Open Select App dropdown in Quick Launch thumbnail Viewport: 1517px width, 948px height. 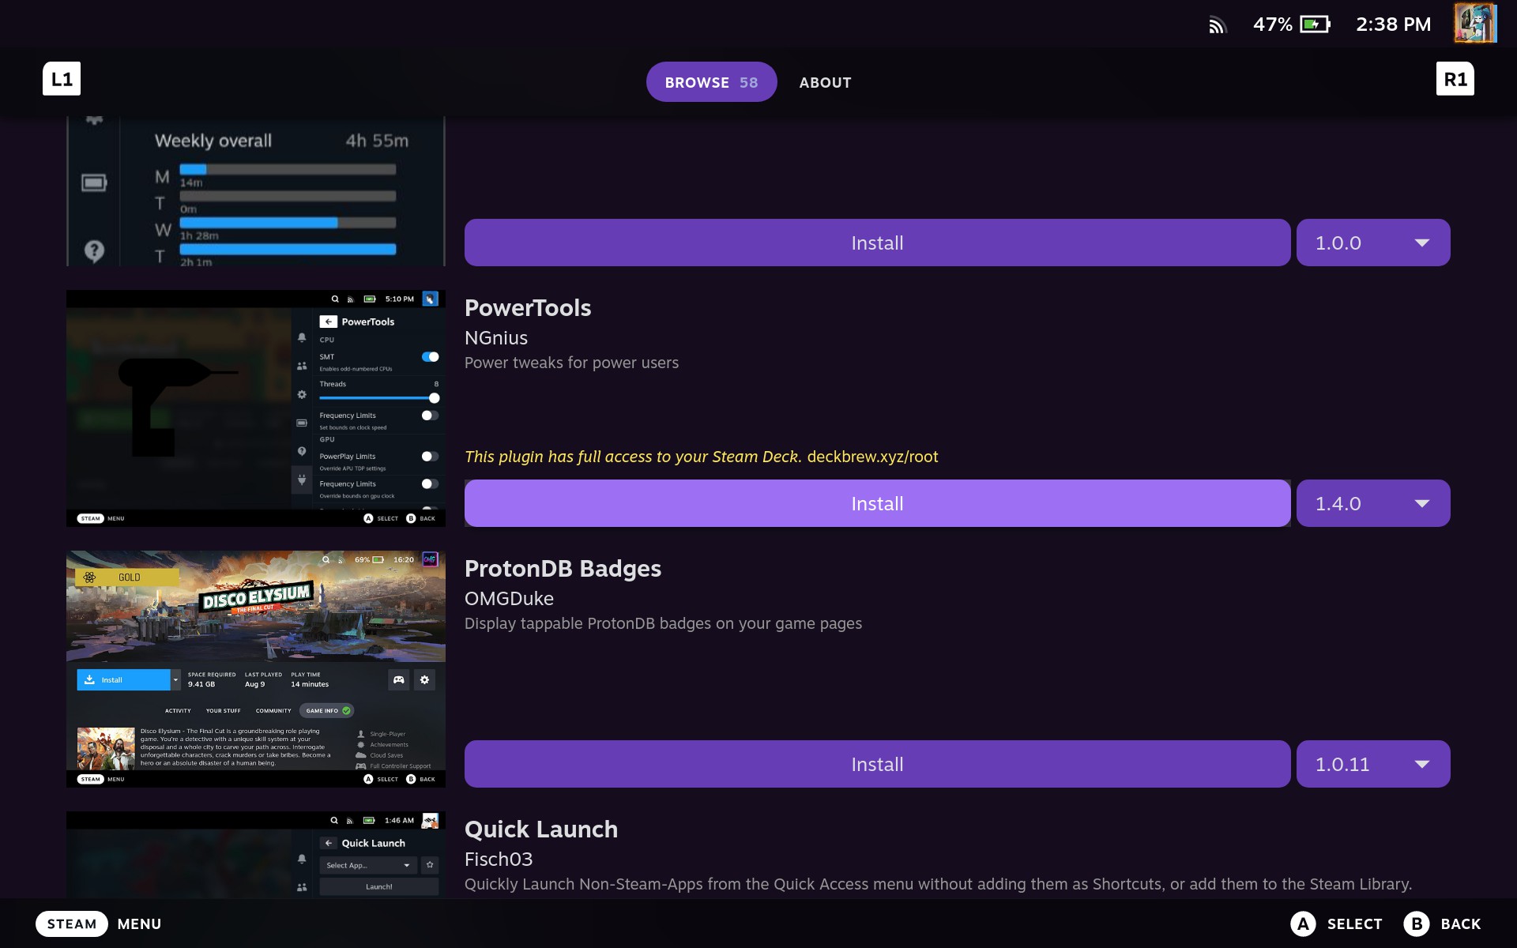click(368, 865)
